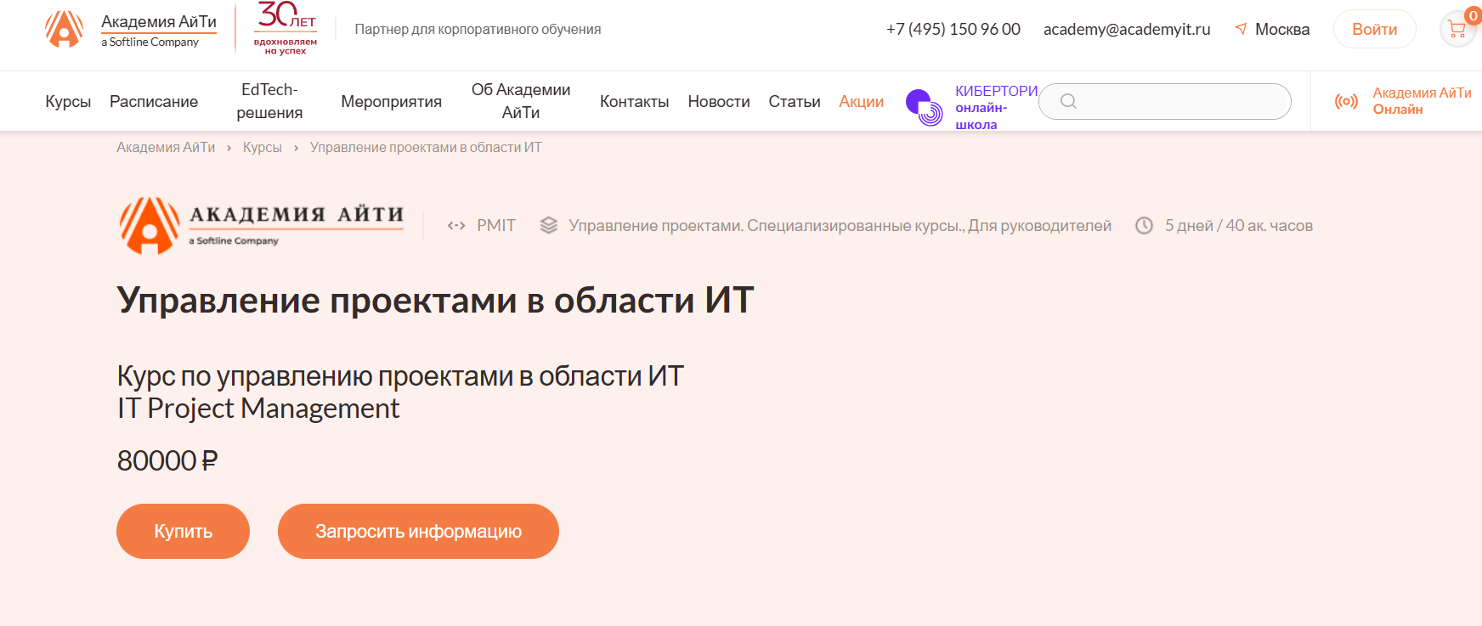Screen dimensions: 1482x626
Task: Click the code brackets icon near PMIT
Action: coord(456,225)
